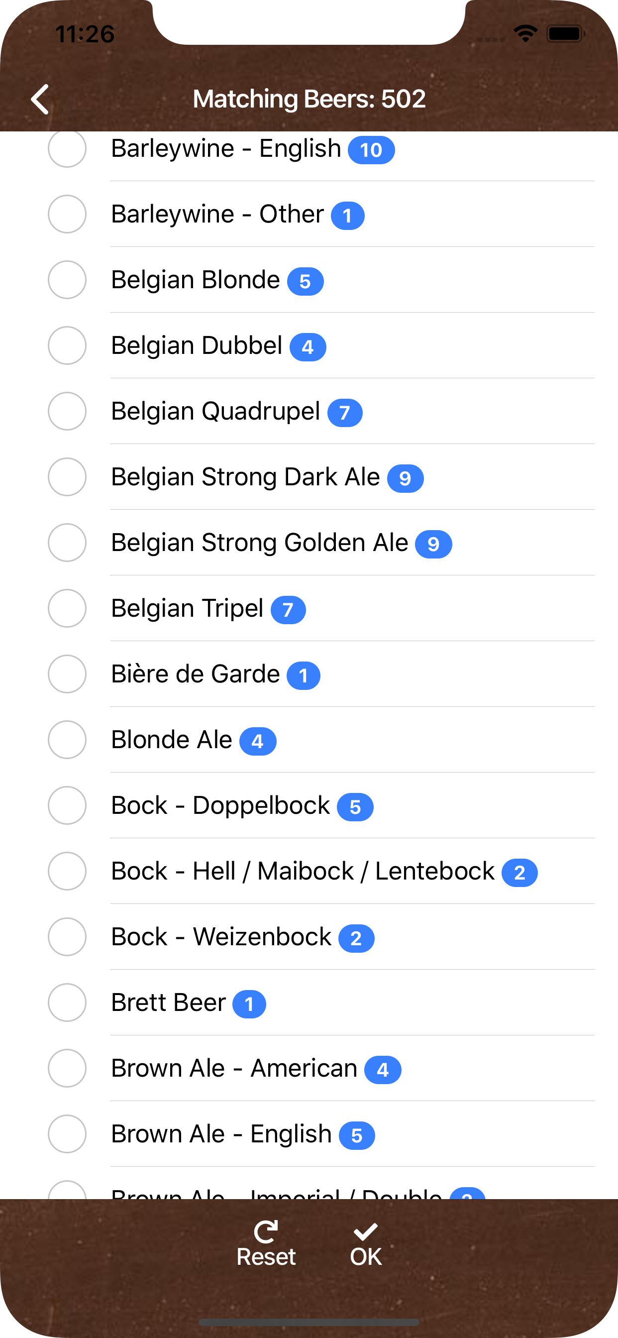Tap the Wi-Fi status icon
The image size is (618, 1338).
pyautogui.click(x=525, y=34)
